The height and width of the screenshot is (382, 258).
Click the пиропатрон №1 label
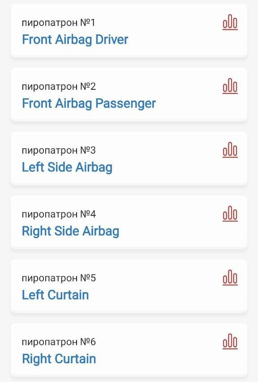click(58, 23)
